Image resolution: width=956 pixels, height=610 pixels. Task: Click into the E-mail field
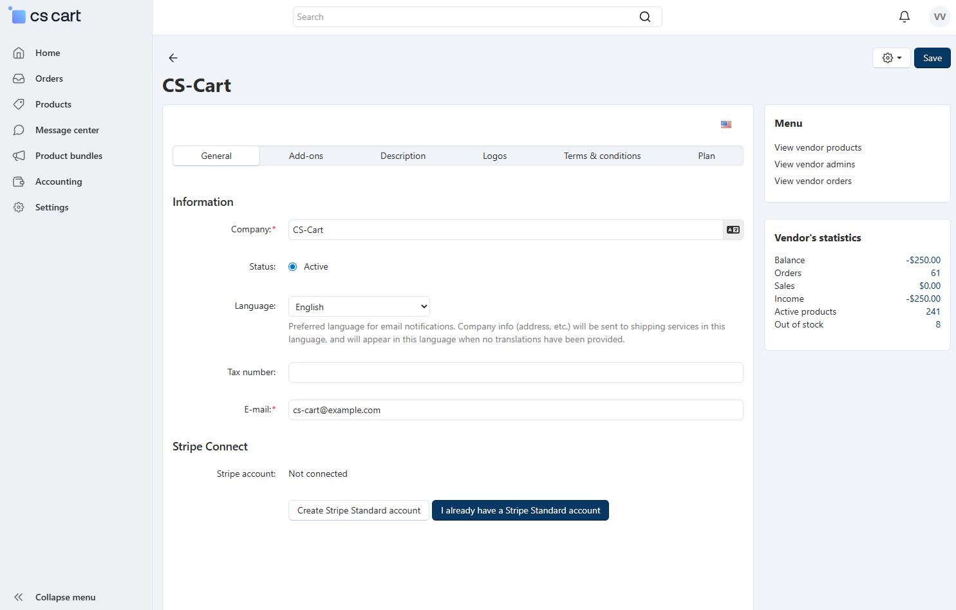(516, 410)
